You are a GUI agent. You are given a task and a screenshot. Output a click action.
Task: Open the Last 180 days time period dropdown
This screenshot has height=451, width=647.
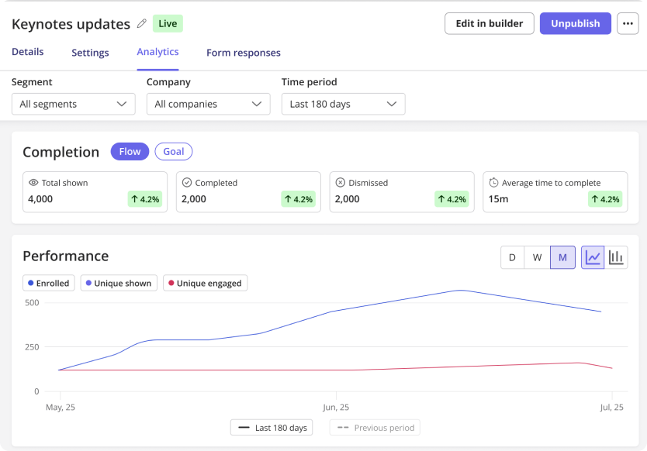[x=344, y=104]
